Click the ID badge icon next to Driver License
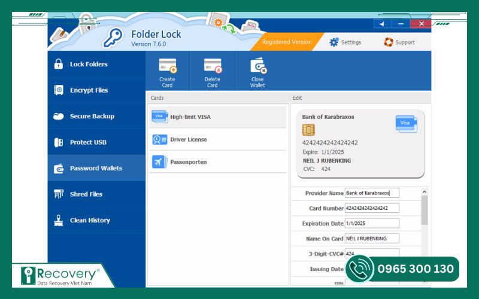Image resolution: width=479 pixels, height=299 pixels. coord(160,140)
